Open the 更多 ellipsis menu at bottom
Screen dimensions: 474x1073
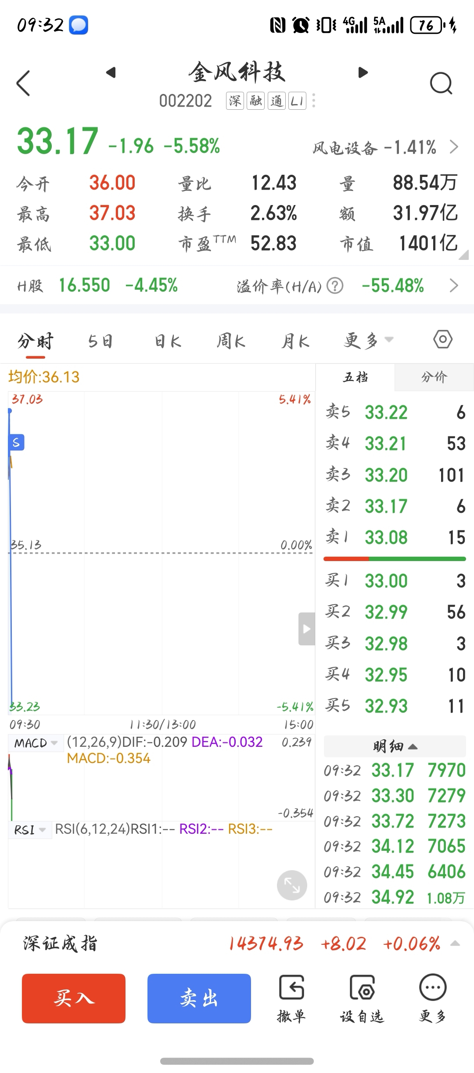(433, 999)
